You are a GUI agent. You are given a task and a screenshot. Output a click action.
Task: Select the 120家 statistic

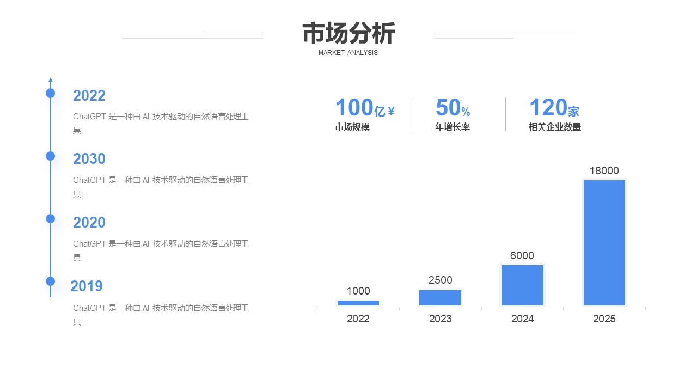pyautogui.click(x=554, y=108)
